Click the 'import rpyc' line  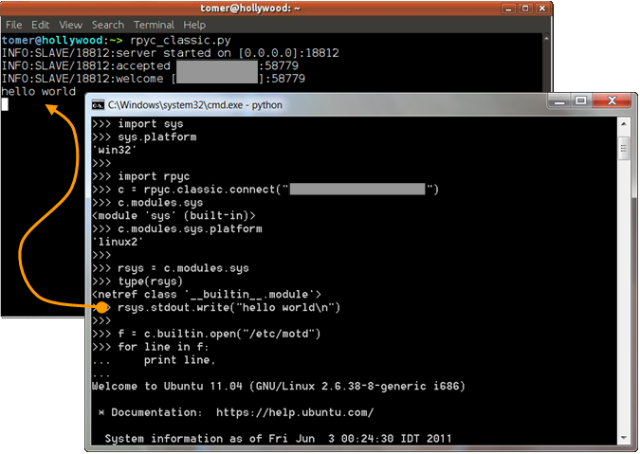click(141, 176)
